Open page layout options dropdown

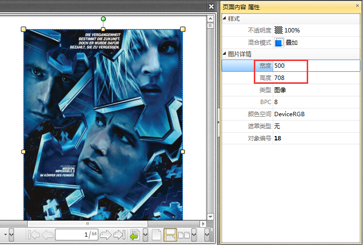pos(194,235)
